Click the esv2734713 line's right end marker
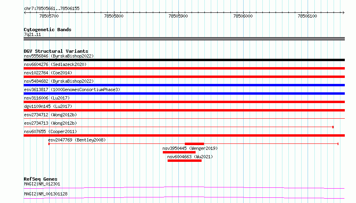This screenshot has width=356, height=203. point(333,127)
